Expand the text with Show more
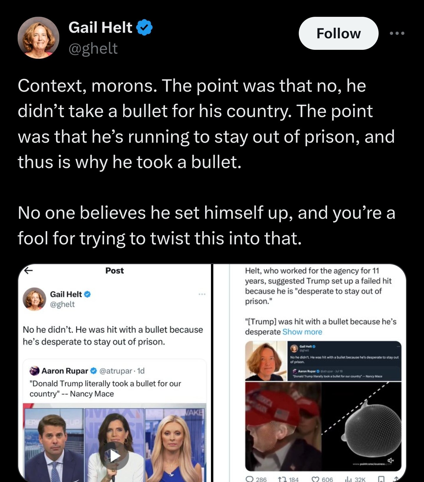 [x=302, y=332]
